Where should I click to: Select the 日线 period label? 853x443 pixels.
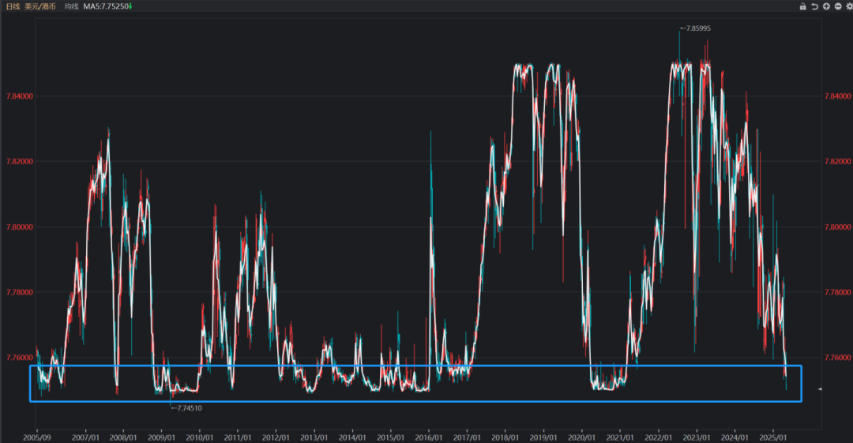[x=13, y=6]
